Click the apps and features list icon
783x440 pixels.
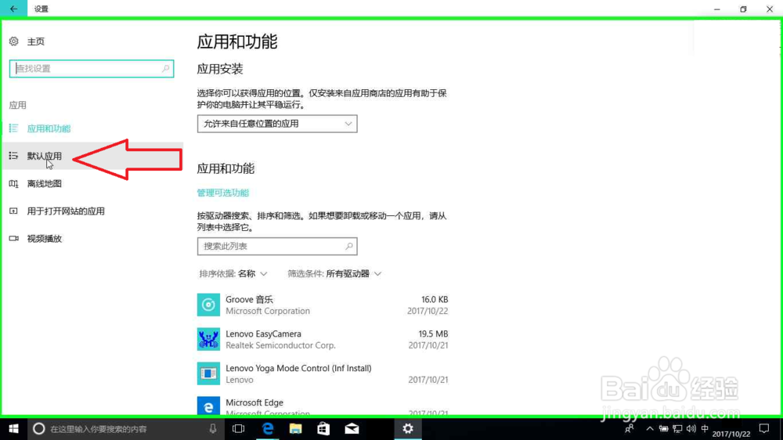click(x=13, y=128)
